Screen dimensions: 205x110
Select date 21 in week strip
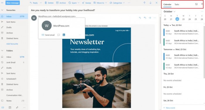point(171,19)
